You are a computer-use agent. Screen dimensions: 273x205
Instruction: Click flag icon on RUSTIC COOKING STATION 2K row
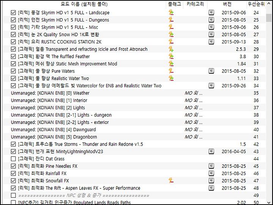coord(171,42)
